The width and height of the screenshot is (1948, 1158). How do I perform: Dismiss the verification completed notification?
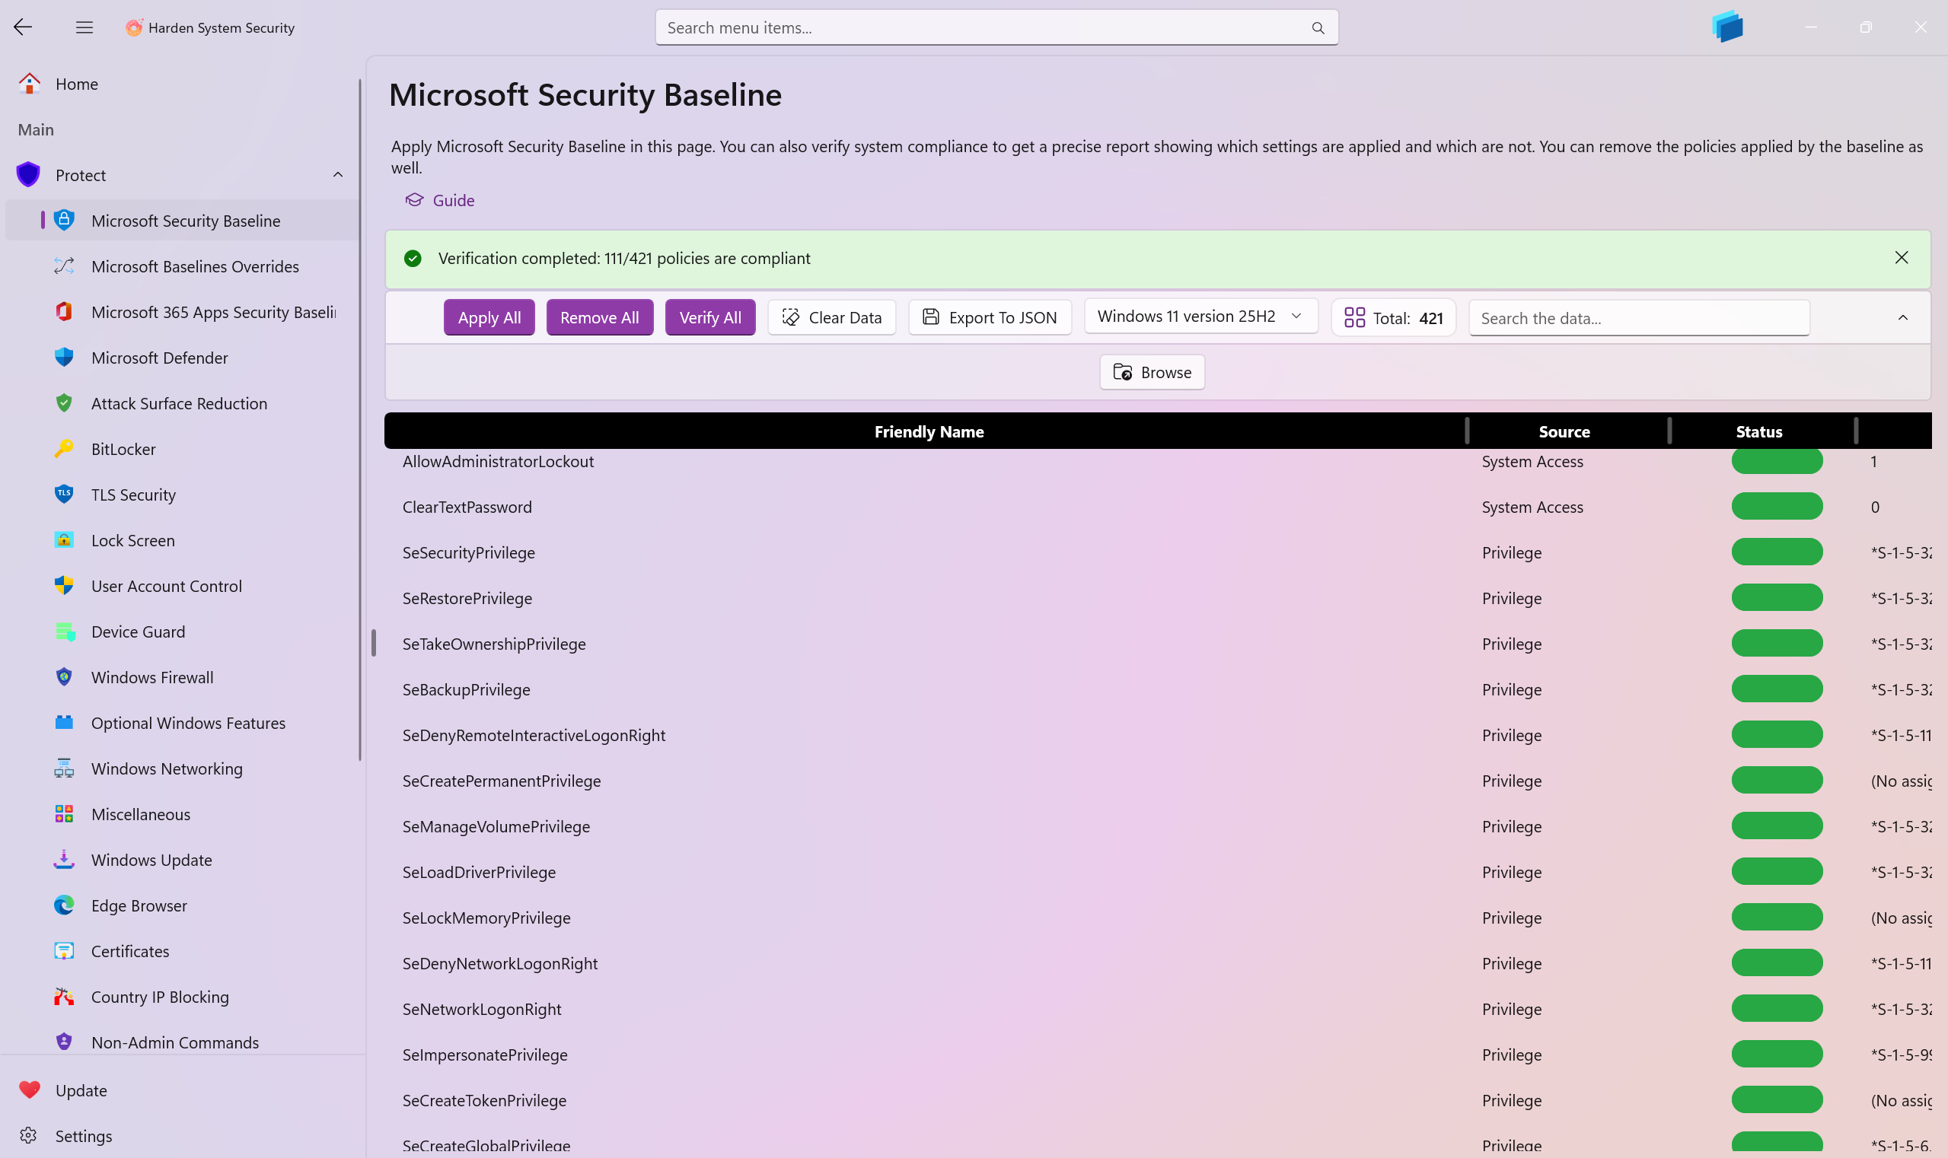click(1901, 257)
